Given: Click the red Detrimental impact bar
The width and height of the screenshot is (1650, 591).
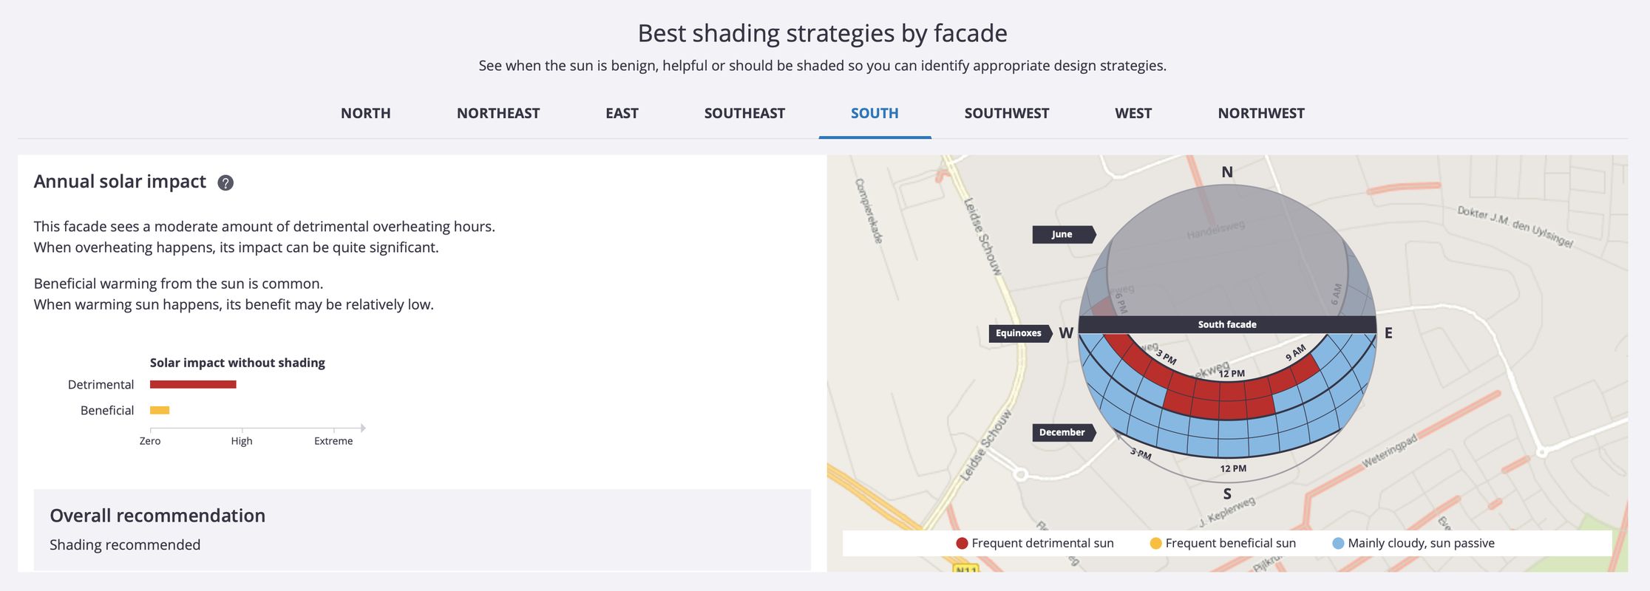Looking at the screenshot, I should pyautogui.click(x=193, y=384).
